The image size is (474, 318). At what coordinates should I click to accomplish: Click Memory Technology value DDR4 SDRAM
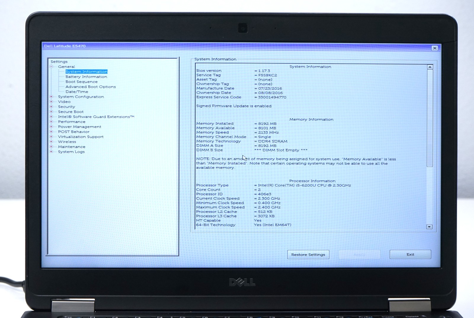[273, 141]
